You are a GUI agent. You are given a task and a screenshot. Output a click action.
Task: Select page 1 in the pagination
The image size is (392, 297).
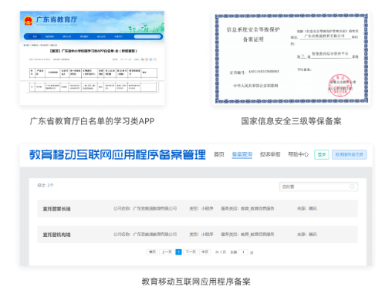178,252
